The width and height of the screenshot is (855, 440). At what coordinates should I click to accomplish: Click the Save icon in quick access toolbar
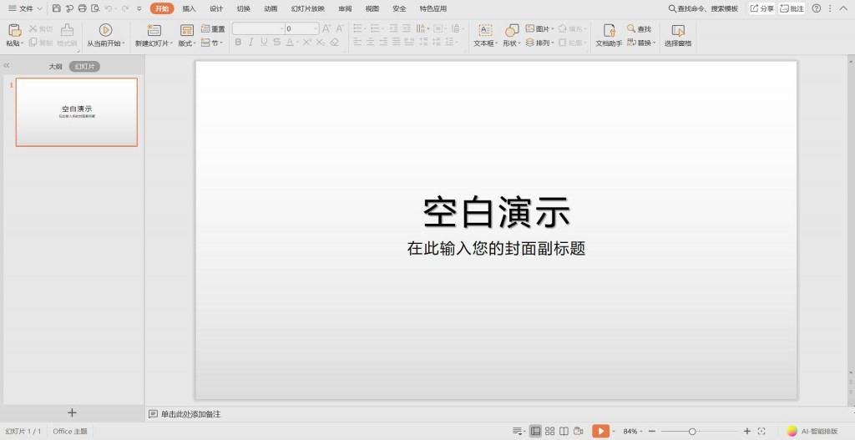pos(57,8)
